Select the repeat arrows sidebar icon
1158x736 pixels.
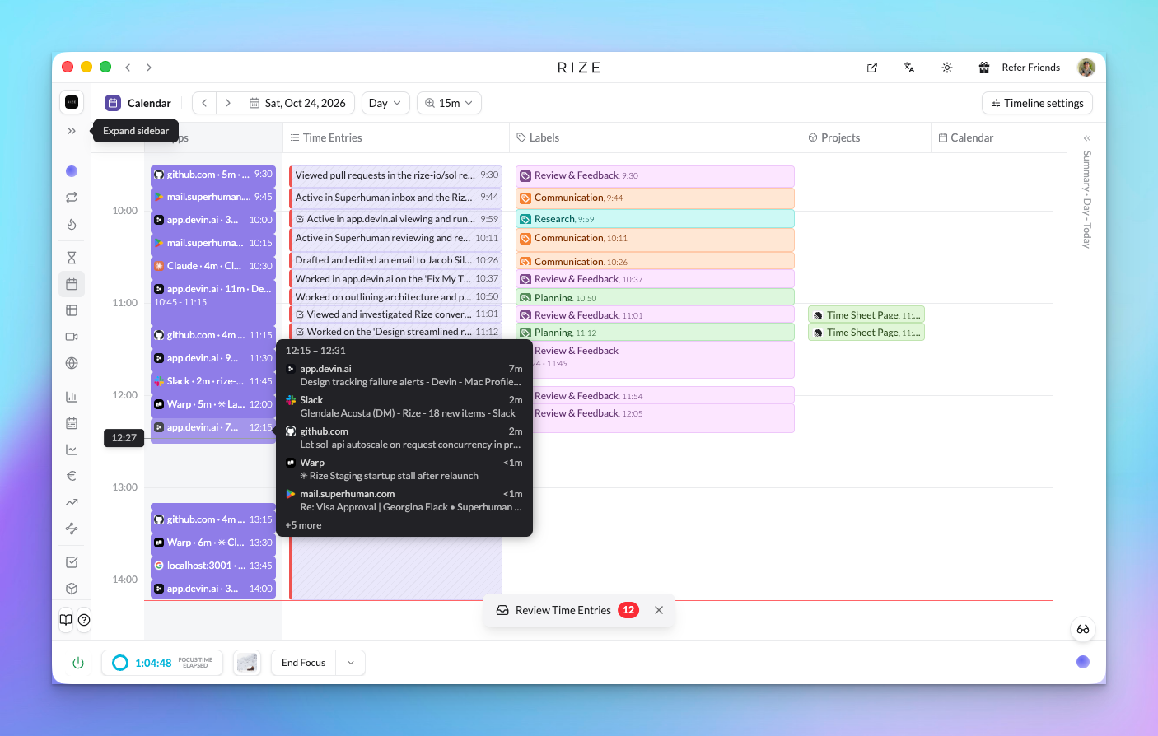coord(72,198)
